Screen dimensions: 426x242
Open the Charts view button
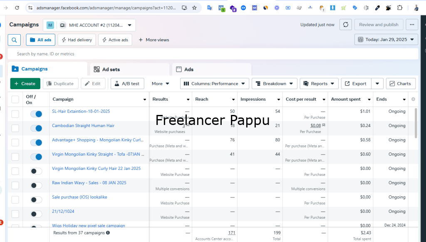tap(401, 84)
